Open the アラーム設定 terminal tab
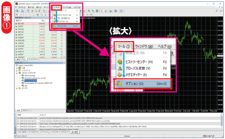Screen dimensions: 225x139 (22, 132)
